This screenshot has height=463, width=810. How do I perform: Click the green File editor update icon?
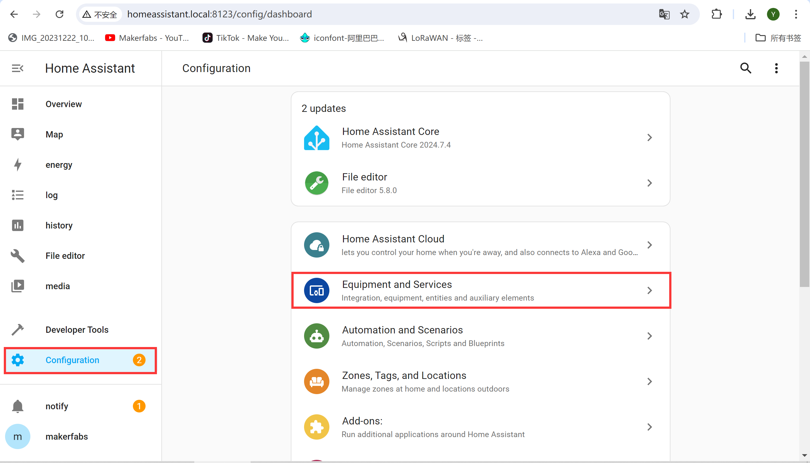pos(316,183)
